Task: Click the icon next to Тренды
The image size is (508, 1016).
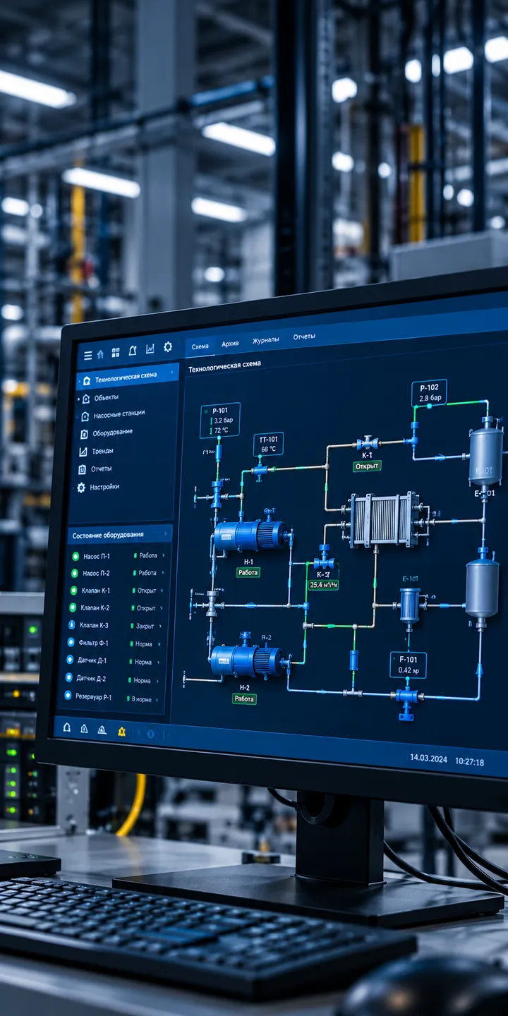Action: [x=83, y=452]
